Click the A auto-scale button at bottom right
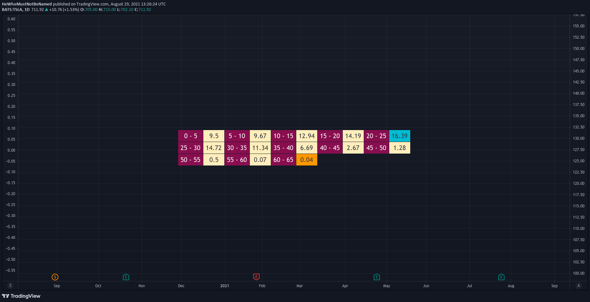This screenshot has height=302, width=590. click(x=579, y=286)
